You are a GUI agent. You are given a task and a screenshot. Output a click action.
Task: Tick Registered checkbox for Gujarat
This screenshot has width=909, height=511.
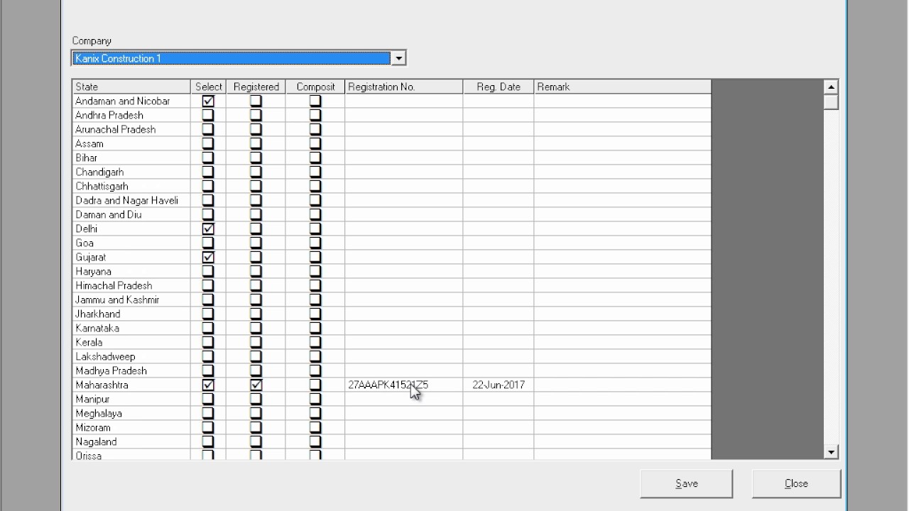pyautogui.click(x=256, y=257)
